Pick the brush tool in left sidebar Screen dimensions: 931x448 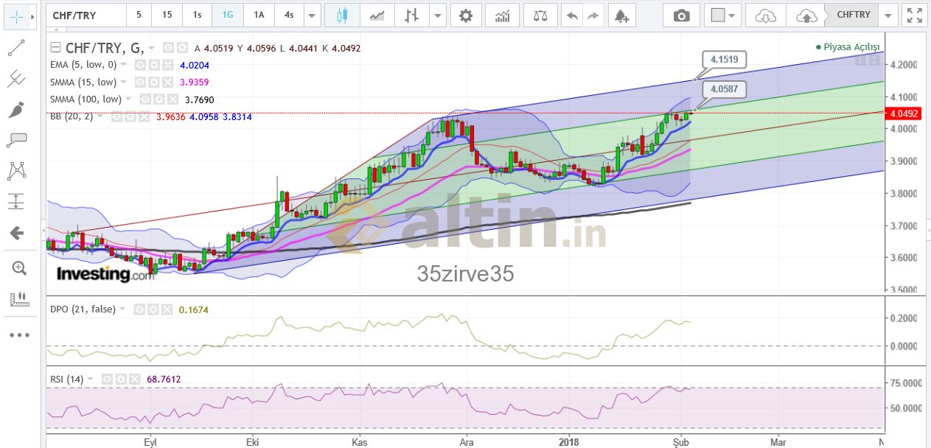16,110
